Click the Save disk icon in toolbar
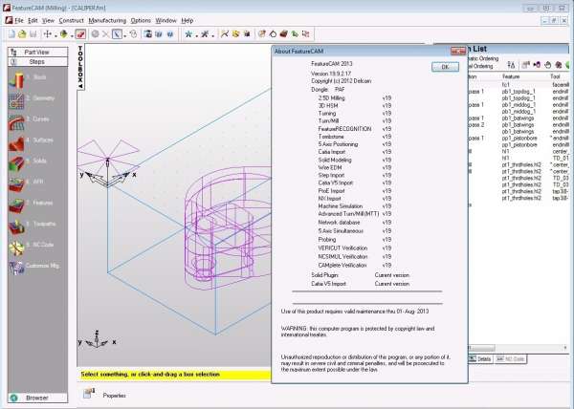This screenshot has height=409, width=574. [x=33, y=34]
